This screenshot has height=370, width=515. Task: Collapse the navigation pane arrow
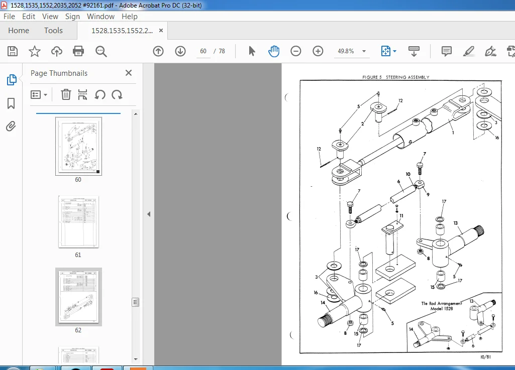149,214
